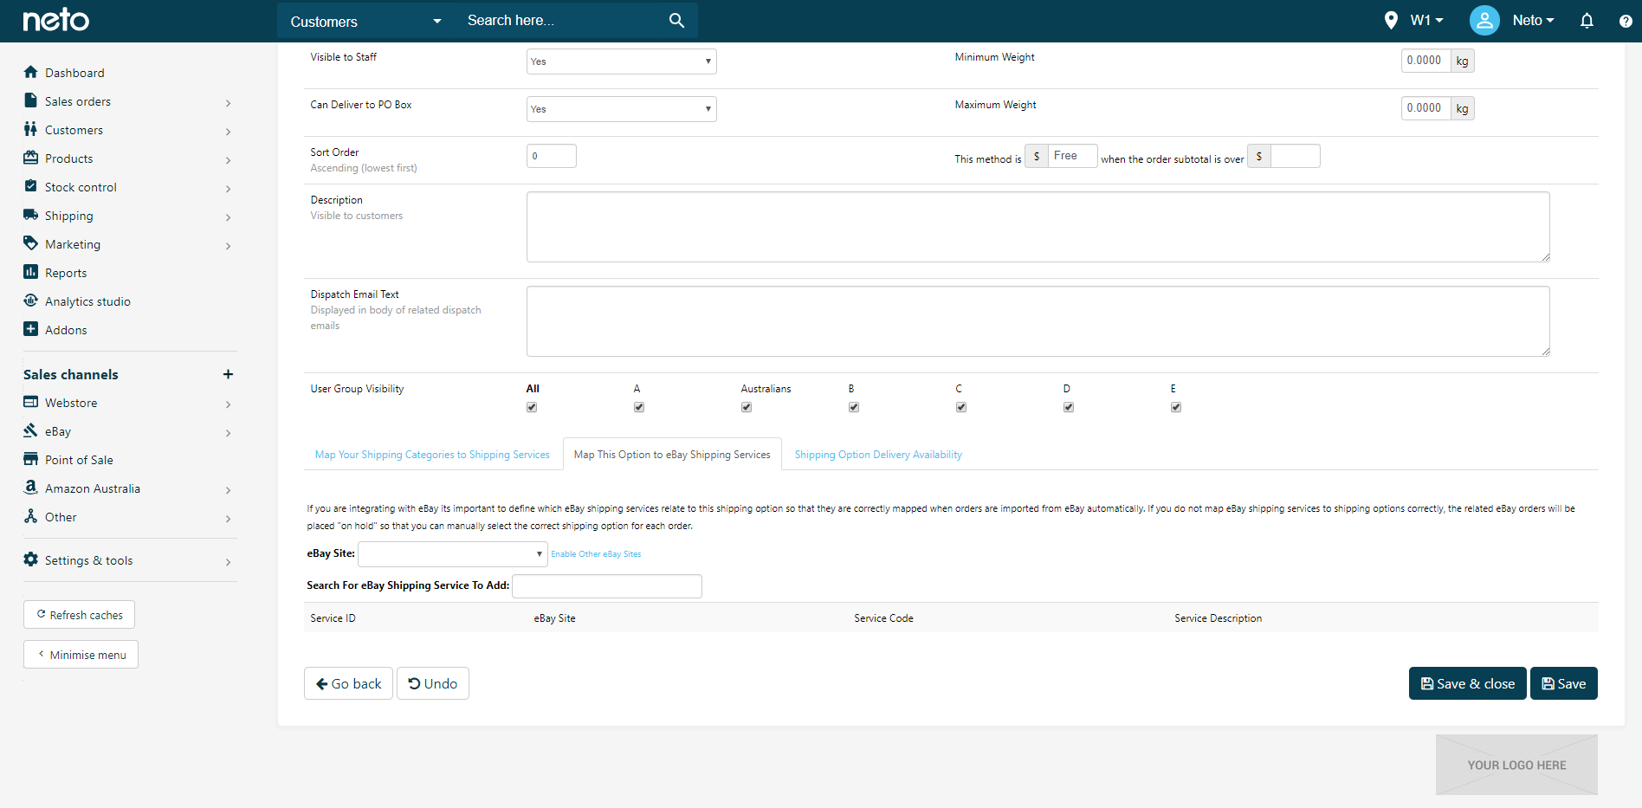Viewport: 1642px width, 808px height.
Task: Click the Sales orders document icon
Action: coord(31,100)
